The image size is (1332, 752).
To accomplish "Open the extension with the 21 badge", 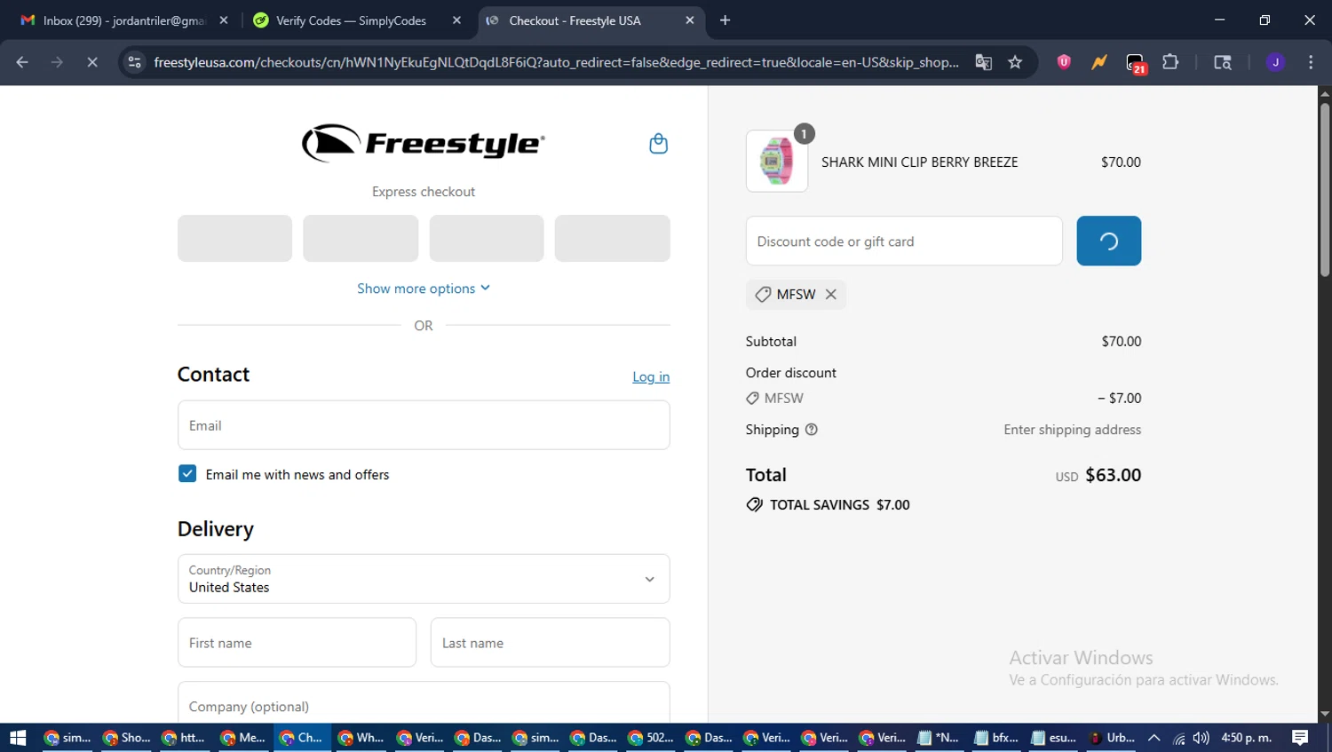I will pyautogui.click(x=1136, y=63).
